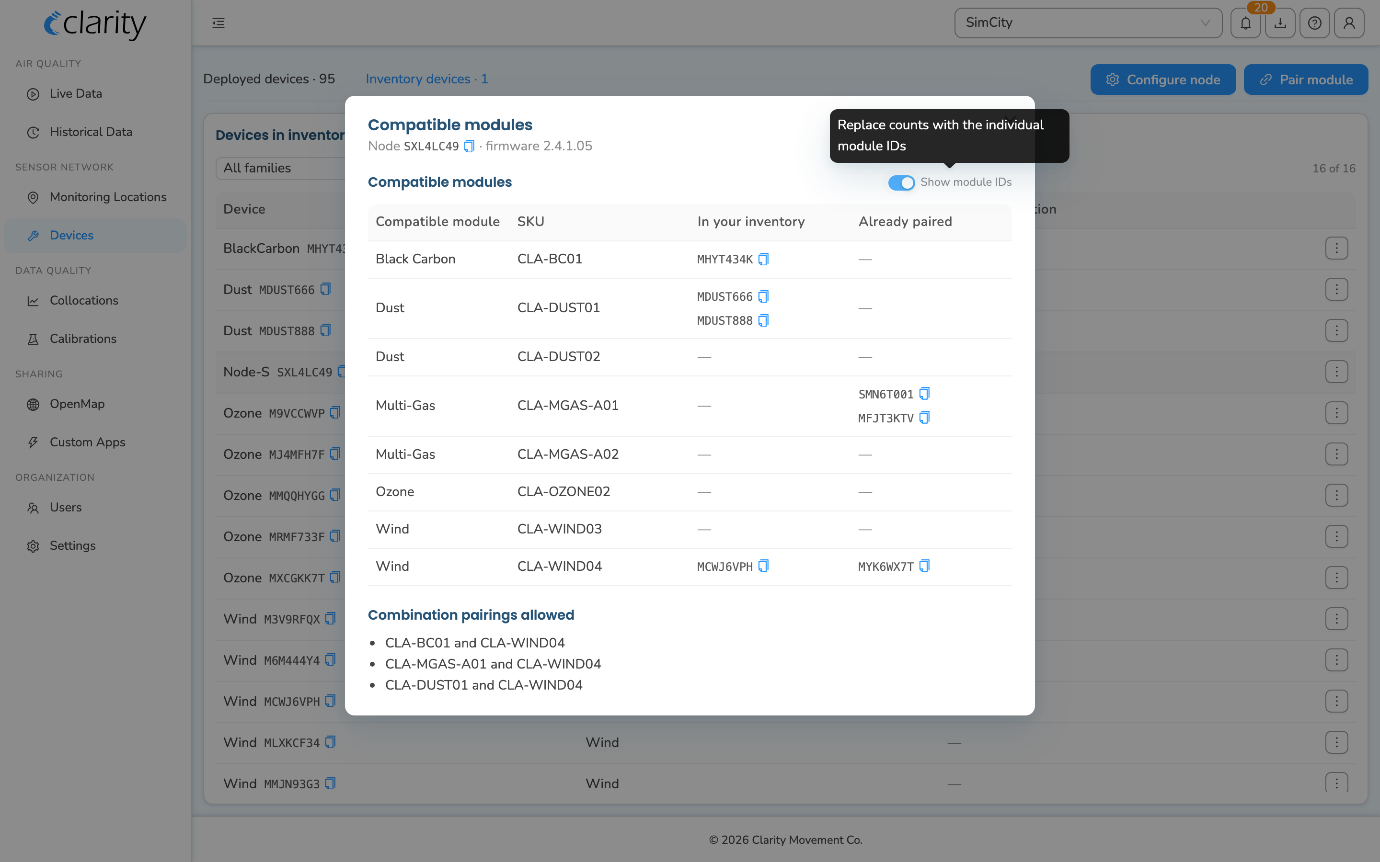Copy device ID MDUST888 in background list
The image size is (1380, 862).
(325, 330)
